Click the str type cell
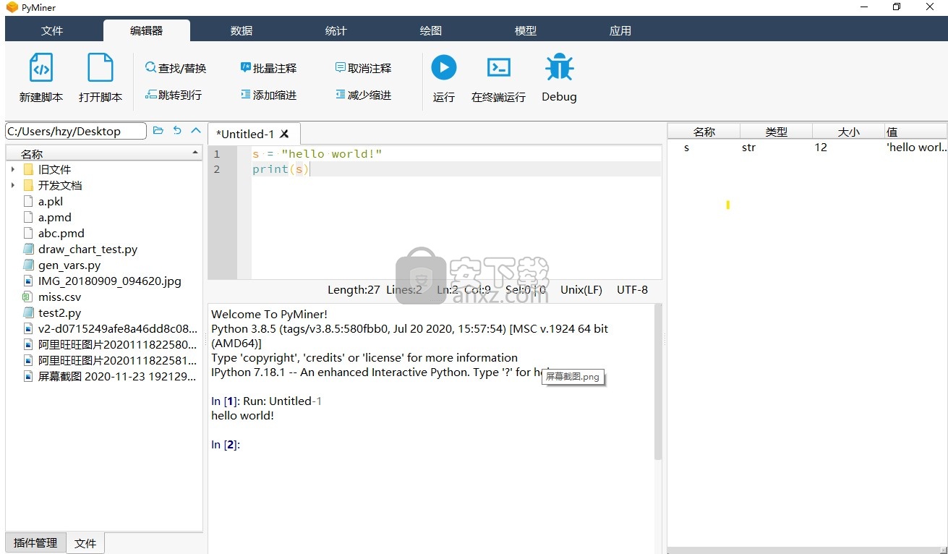 (748, 148)
